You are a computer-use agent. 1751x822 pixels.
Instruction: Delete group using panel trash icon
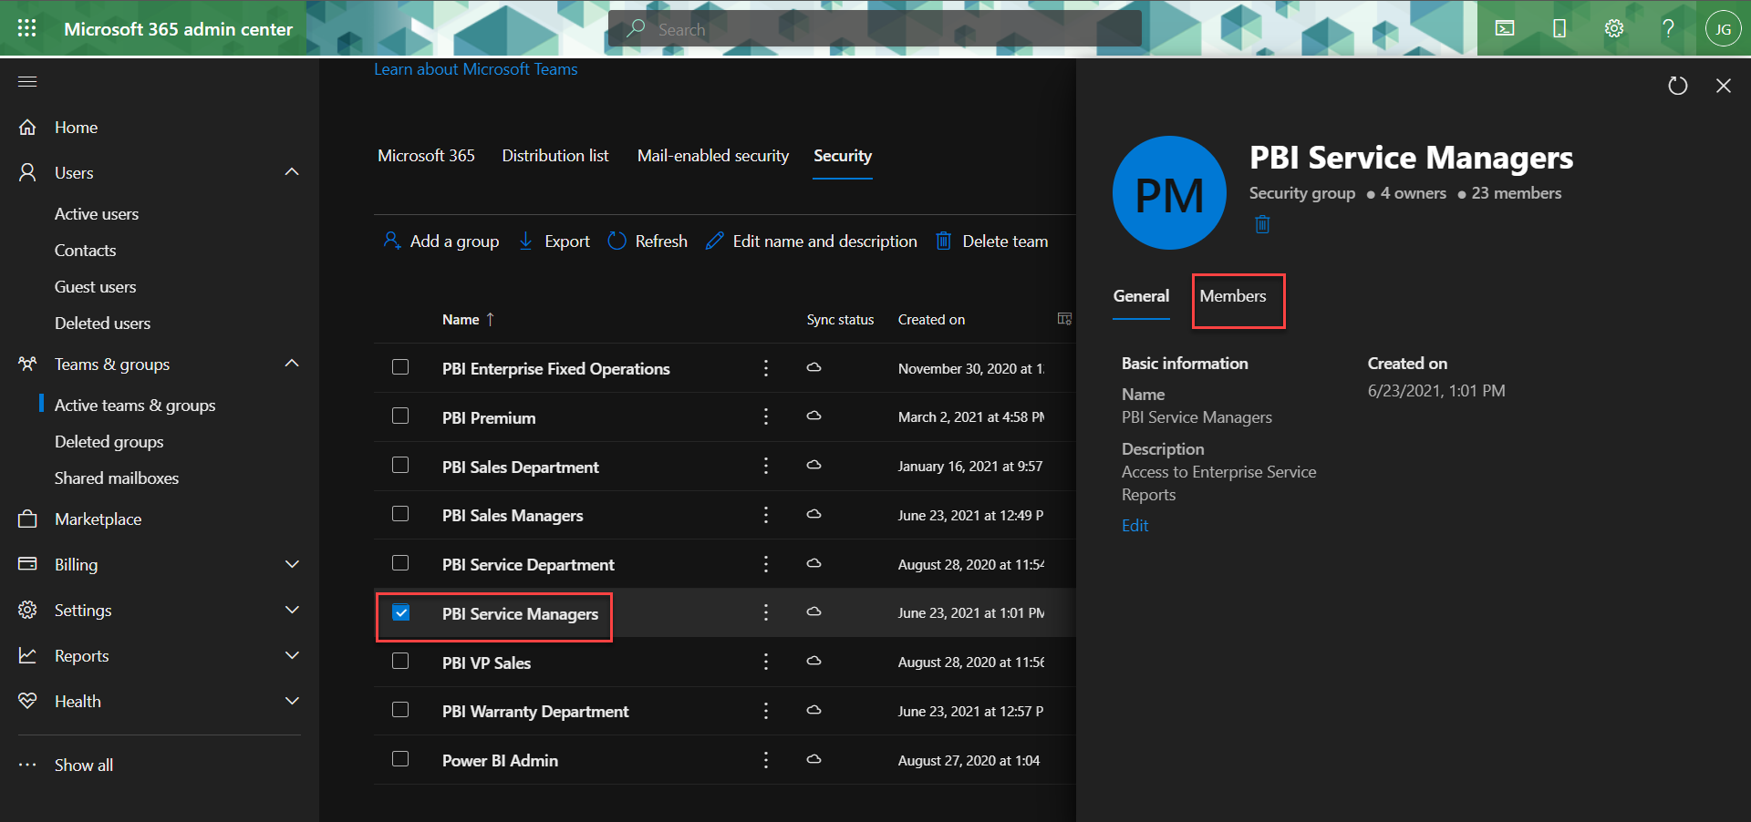pyautogui.click(x=1262, y=224)
